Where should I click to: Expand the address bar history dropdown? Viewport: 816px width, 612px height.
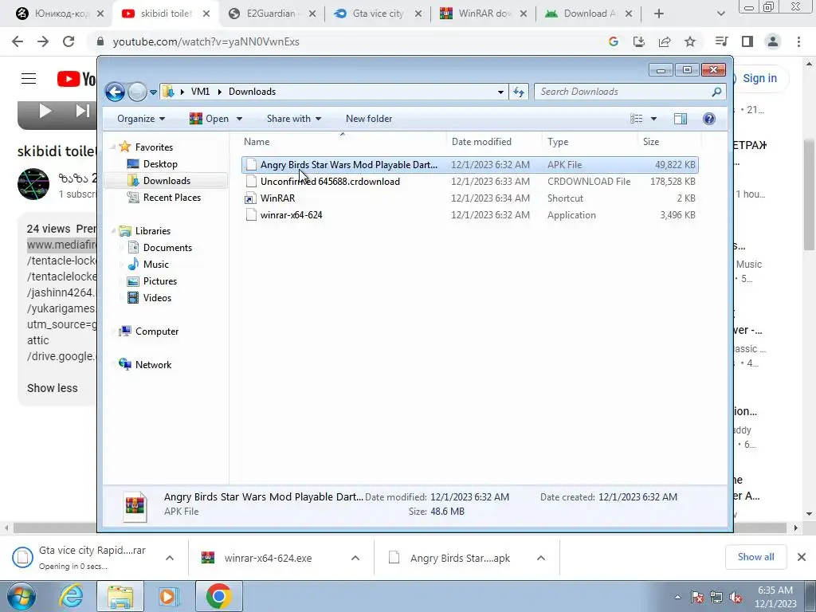(500, 92)
